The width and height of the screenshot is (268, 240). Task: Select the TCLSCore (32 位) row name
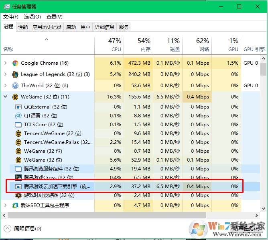[44, 125]
